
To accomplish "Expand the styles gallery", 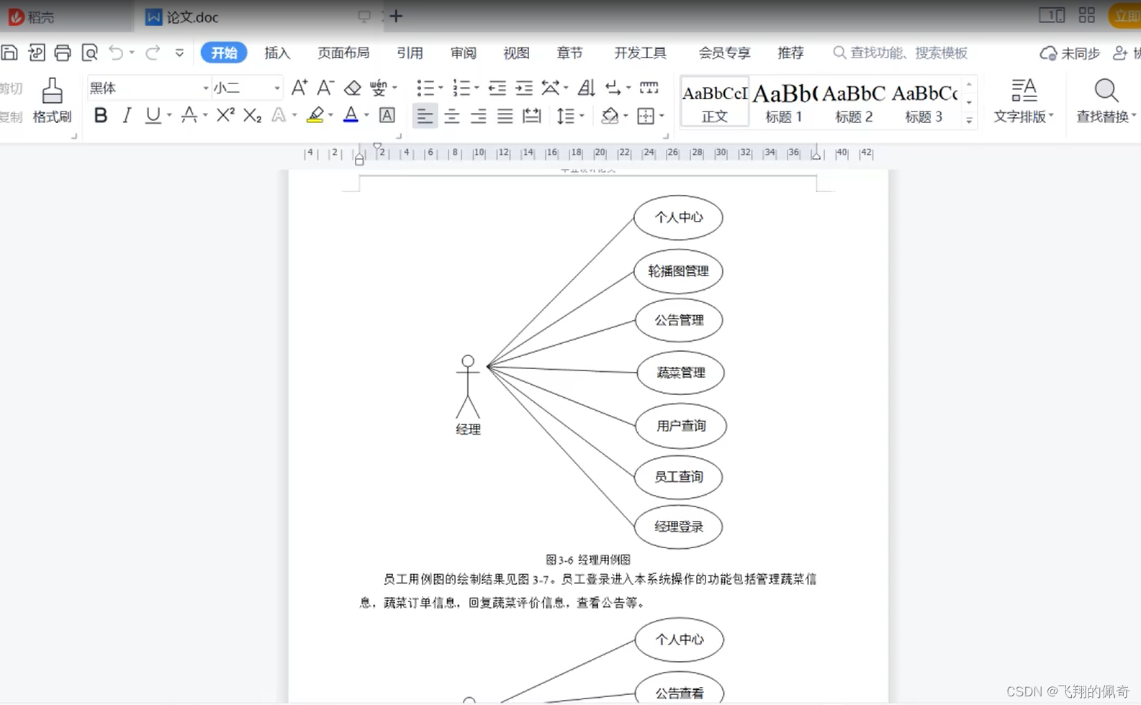I will 969,120.
